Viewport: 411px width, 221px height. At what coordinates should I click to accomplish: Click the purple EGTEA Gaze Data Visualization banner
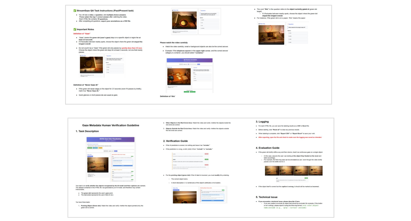coord(110,139)
